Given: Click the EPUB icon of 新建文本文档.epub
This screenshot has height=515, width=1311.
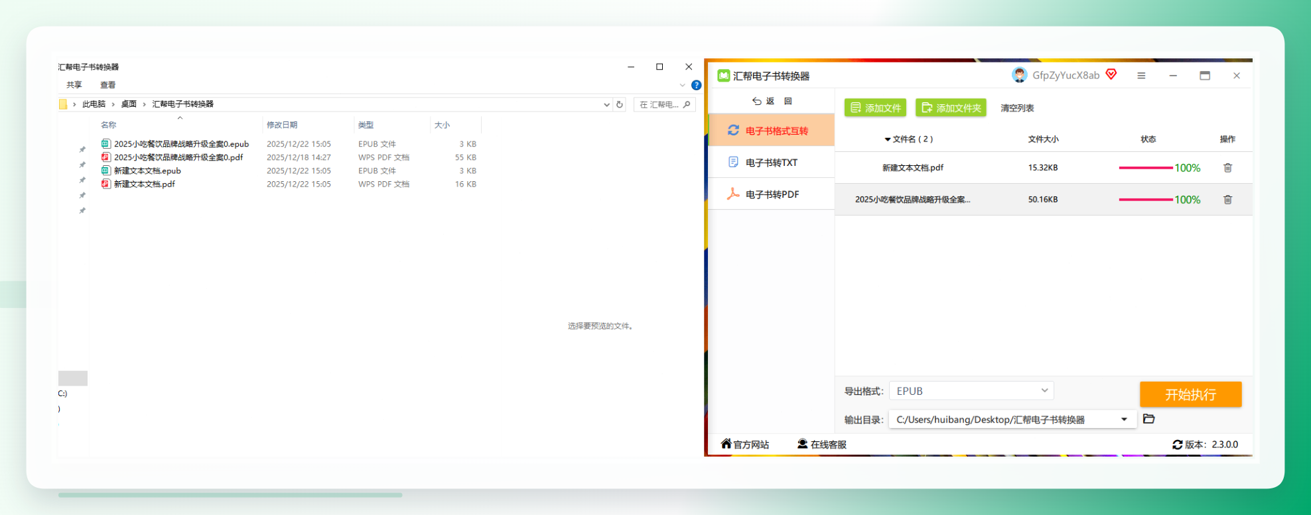Looking at the screenshot, I should pos(105,171).
